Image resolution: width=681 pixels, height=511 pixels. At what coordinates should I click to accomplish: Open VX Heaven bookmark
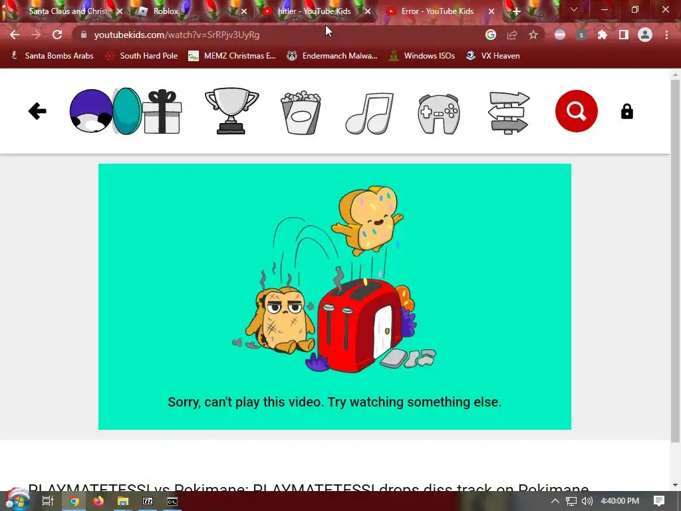[493, 56]
